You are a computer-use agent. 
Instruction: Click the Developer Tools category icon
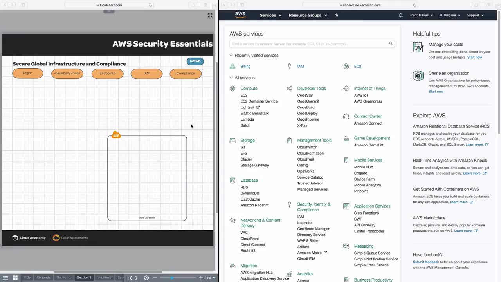289,89
